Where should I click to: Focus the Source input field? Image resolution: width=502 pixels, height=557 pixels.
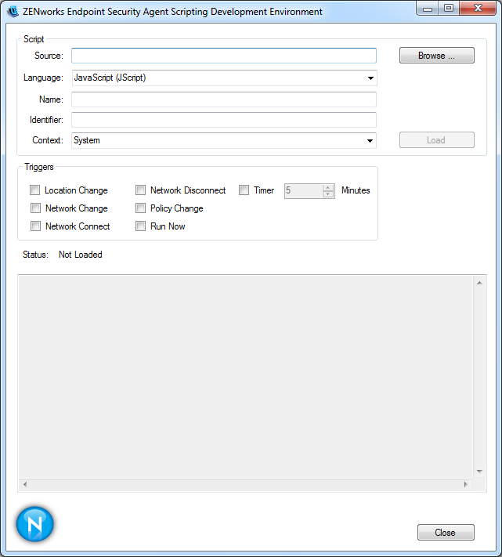pyautogui.click(x=224, y=56)
